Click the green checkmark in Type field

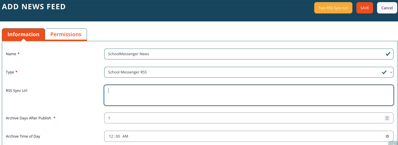[384, 72]
